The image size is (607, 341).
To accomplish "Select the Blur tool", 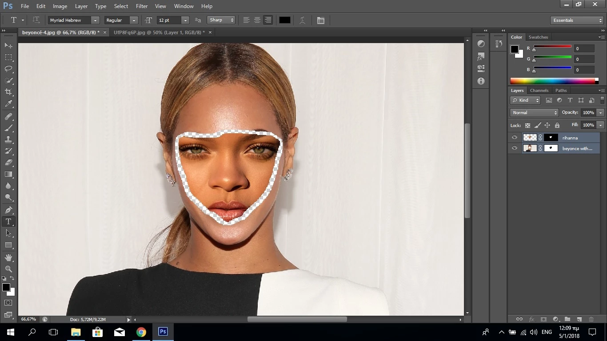I will [x=8, y=186].
